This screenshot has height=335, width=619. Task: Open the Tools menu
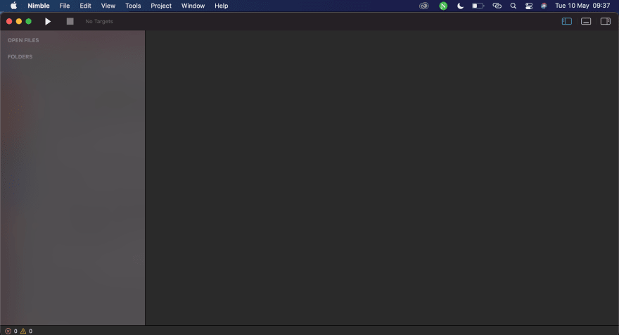click(x=133, y=6)
